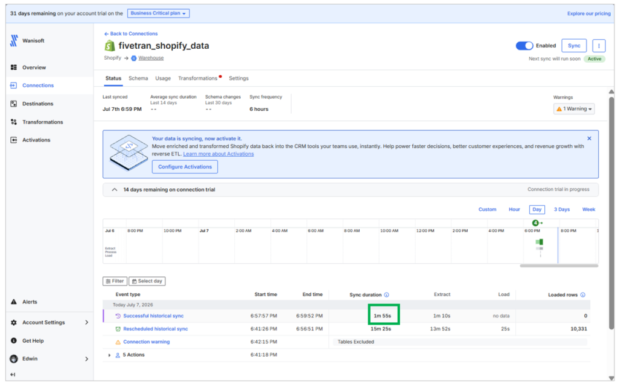Open the 1 Warning dropdown
The width and height of the screenshot is (618, 383).
[574, 109]
